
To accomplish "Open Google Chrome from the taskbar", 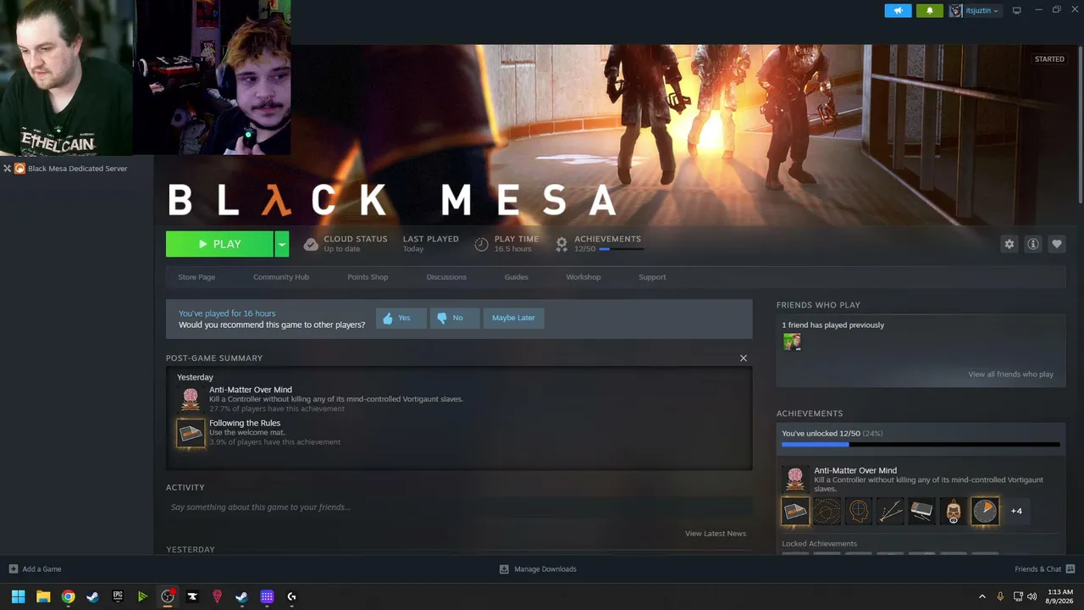I will 68,596.
